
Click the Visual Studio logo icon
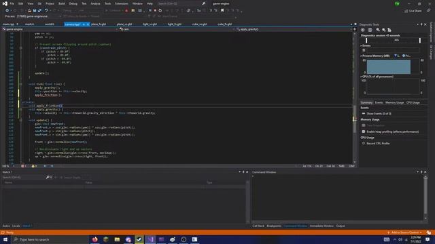pyautogui.click(x=5, y=3)
